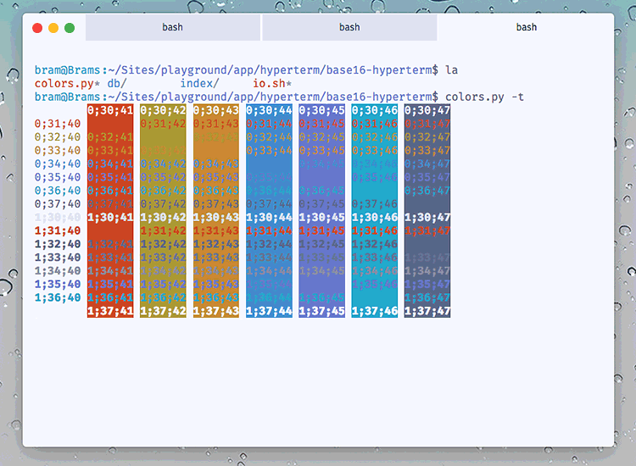Click the bold 1;35;40 text

click(x=58, y=284)
